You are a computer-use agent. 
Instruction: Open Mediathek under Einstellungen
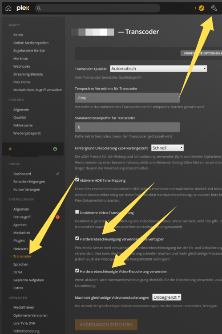(x=22, y=233)
